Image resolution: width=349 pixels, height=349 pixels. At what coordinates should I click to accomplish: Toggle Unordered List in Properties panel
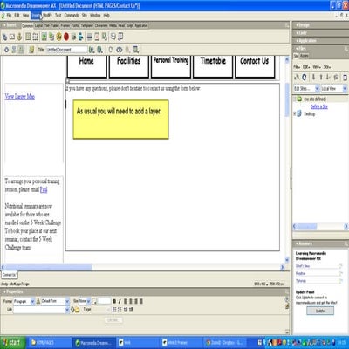(x=114, y=310)
